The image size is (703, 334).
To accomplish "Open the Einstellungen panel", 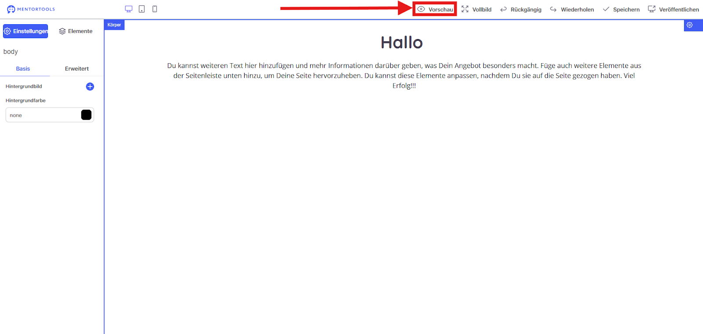I will 25,31.
